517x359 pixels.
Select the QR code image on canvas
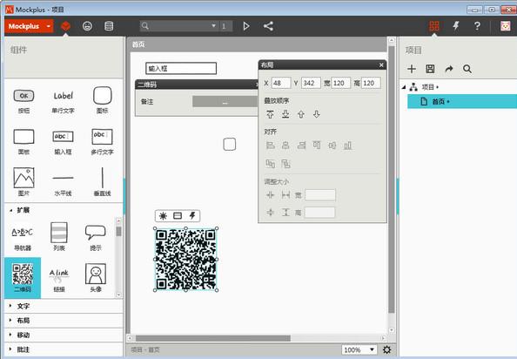(x=186, y=260)
